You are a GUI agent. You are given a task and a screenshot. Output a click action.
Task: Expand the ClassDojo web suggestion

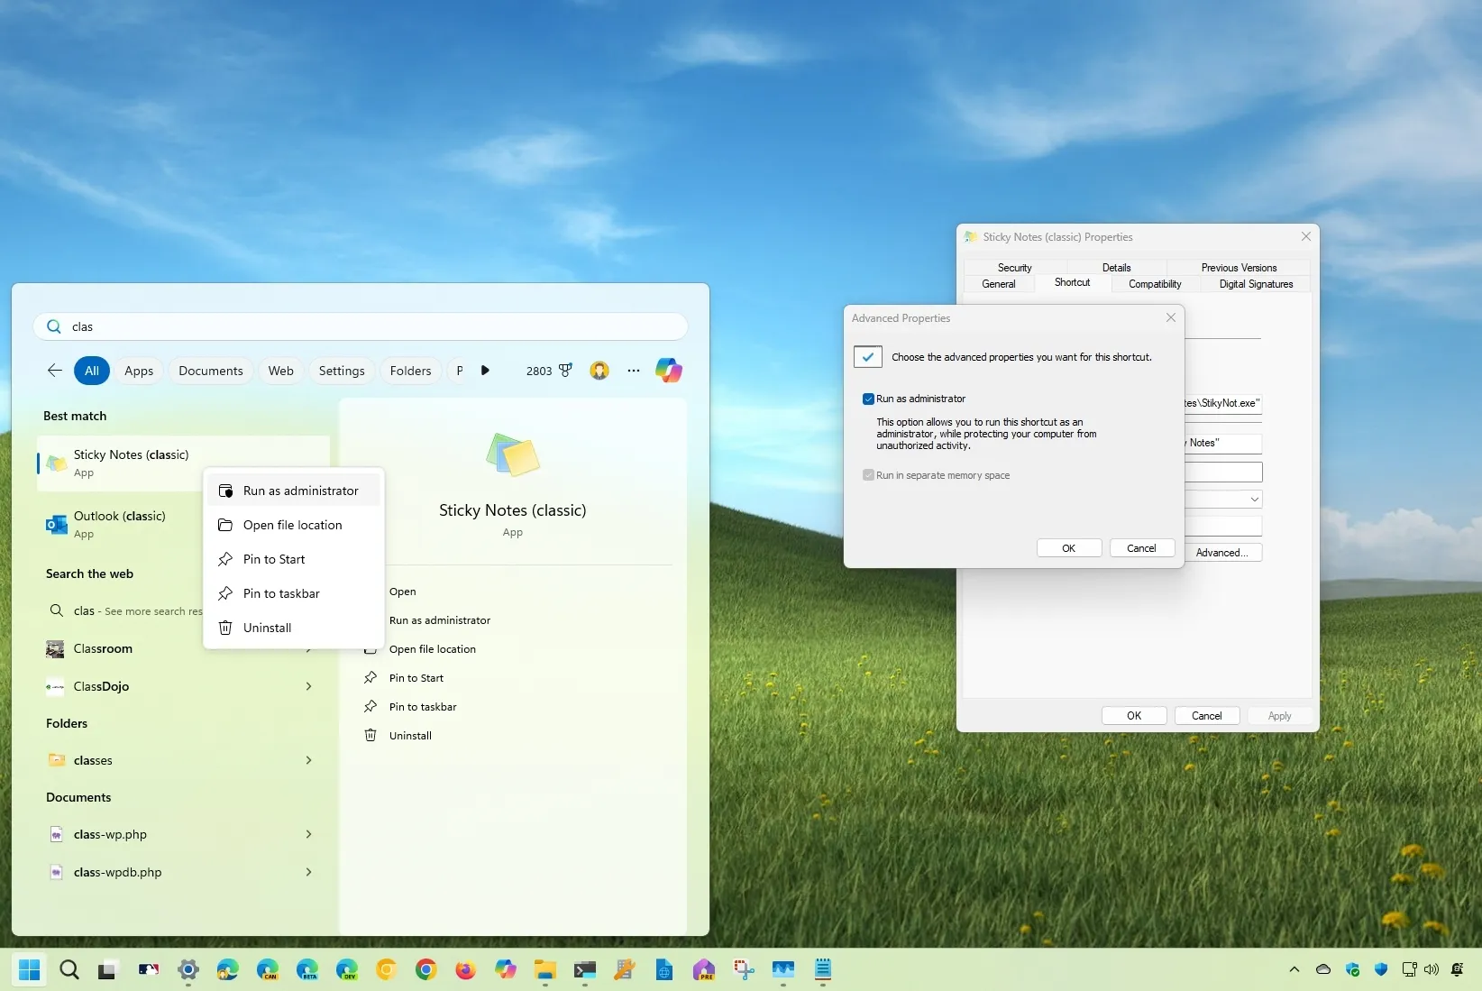308,686
